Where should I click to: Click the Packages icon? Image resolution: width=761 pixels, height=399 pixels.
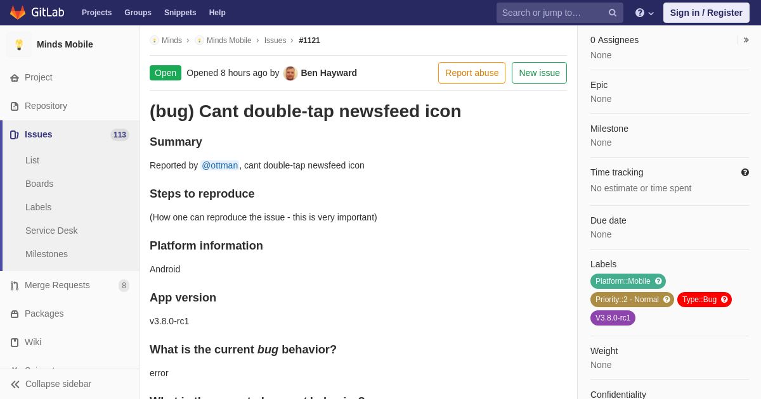pyautogui.click(x=15, y=314)
